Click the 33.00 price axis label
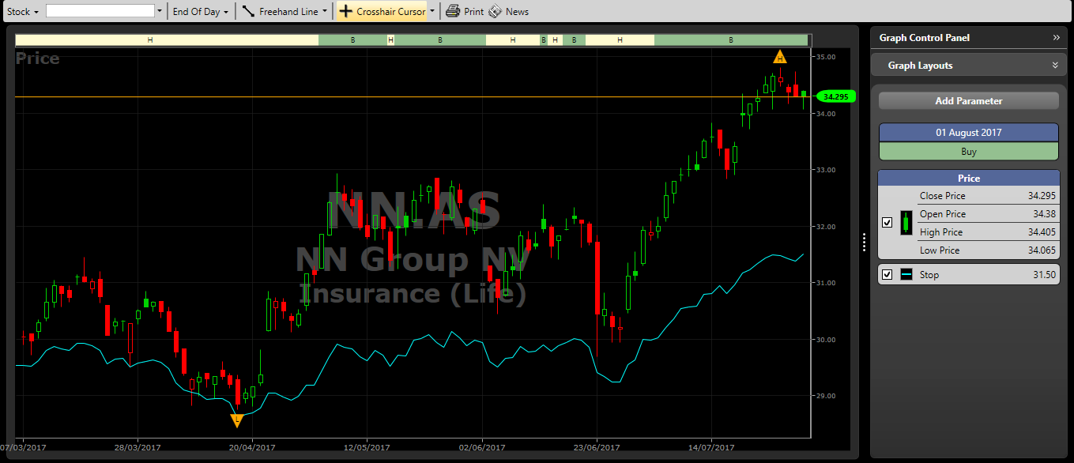Screen dimensions: 1074x463 [x=827, y=170]
